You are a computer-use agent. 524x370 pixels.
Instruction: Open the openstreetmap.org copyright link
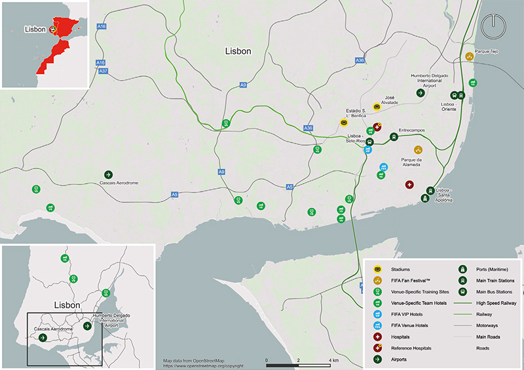coord(203,366)
